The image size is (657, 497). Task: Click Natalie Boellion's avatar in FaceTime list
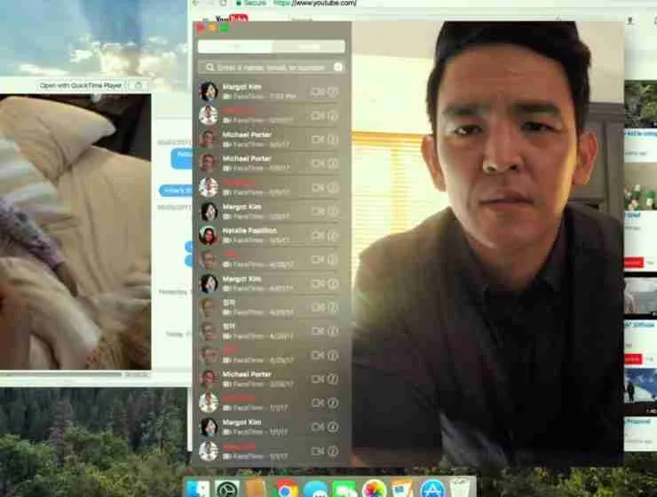(208, 236)
